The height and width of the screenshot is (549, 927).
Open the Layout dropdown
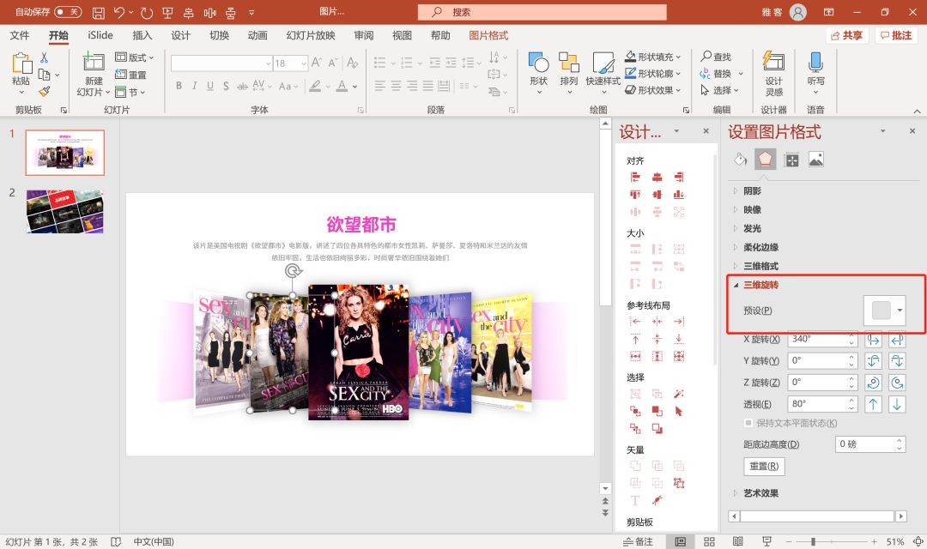point(134,57)
